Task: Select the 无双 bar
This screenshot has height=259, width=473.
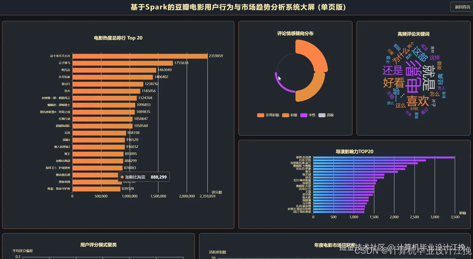Action: pyautogui.click(x=99, y=133)
